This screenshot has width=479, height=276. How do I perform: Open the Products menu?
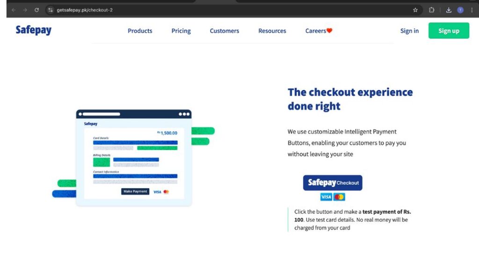[x=140, y=31]
